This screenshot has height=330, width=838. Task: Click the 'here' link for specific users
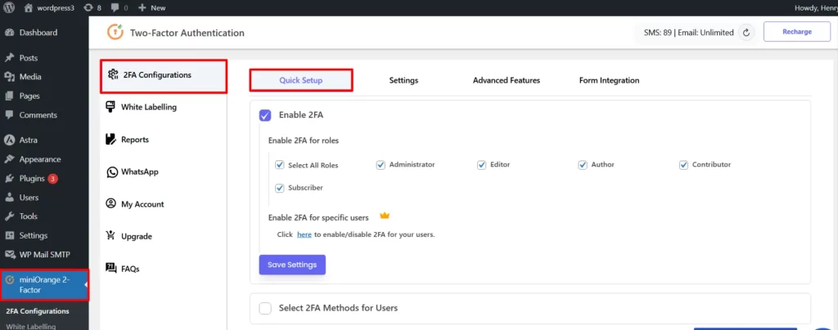(x=304, y=234)
